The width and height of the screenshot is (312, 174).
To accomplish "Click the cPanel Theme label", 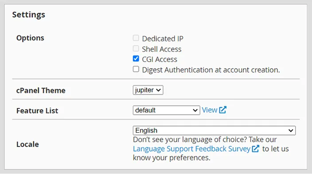I will [41, 90].
